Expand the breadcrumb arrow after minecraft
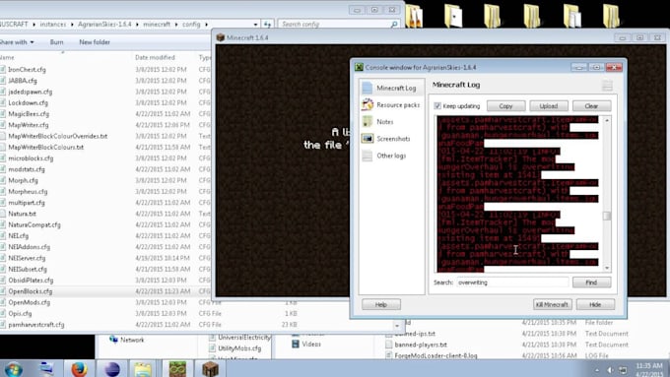Screen dimensions: 670x377 176,25
